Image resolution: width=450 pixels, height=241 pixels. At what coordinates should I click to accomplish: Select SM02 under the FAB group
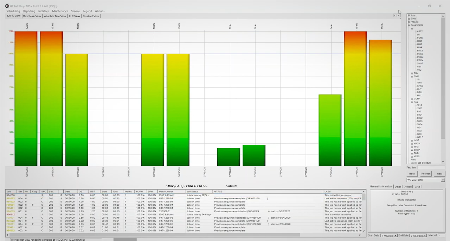(420, 118)
